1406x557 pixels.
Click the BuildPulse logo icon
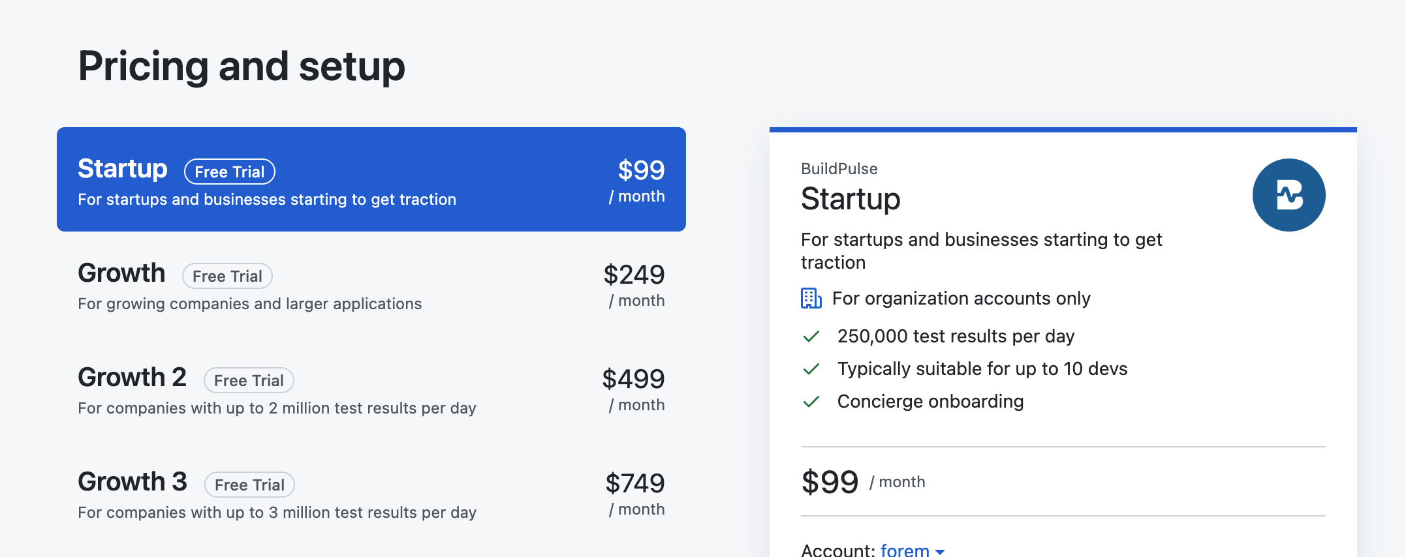click(1289, 195)
